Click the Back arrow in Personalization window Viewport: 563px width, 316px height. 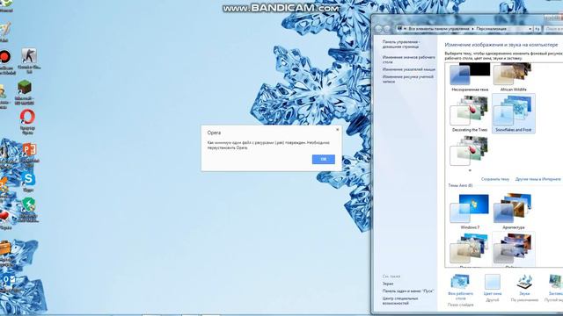point(378,29)
